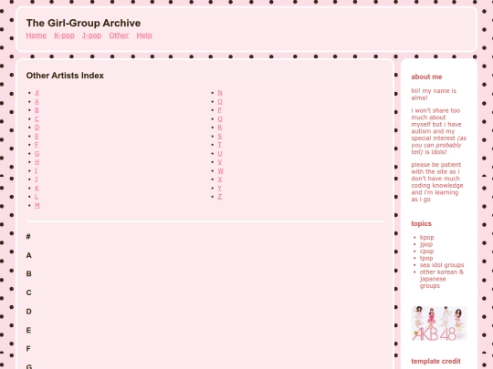Jump to letter O in index
The image size is (493, 369).
(220, 102)
